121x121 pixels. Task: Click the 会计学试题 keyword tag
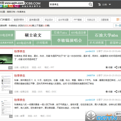pos(63,20)
